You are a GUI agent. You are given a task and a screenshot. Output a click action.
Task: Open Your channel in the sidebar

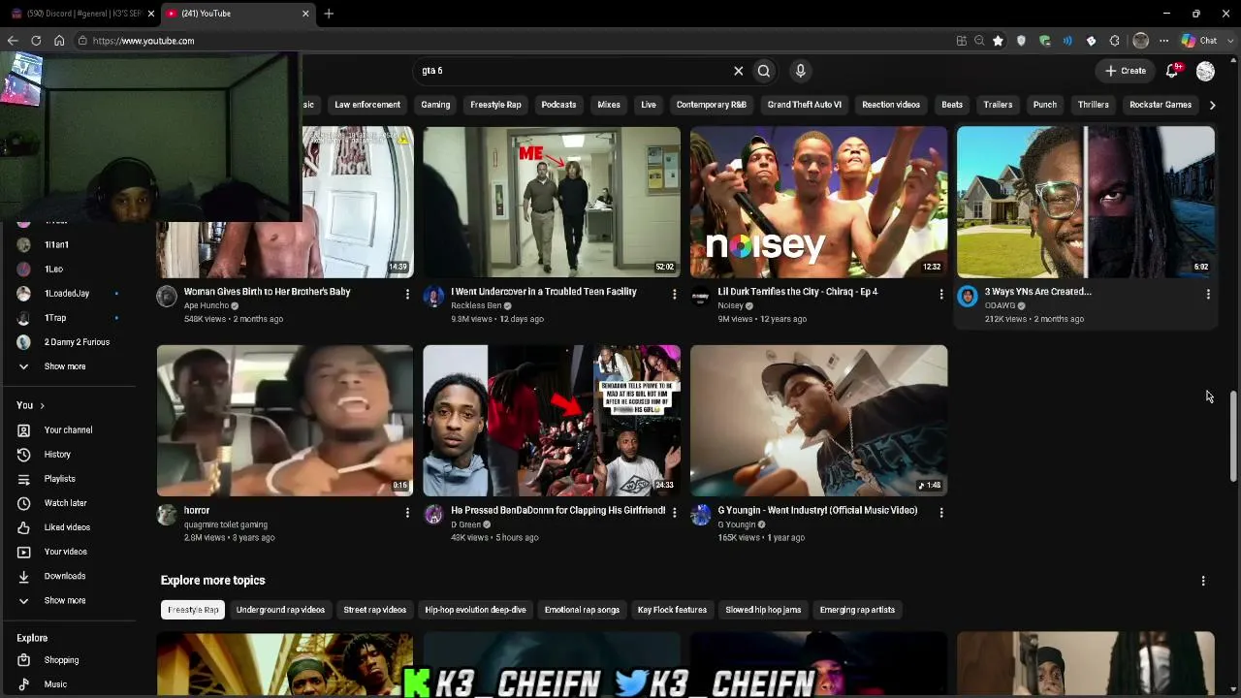[68, 430]
